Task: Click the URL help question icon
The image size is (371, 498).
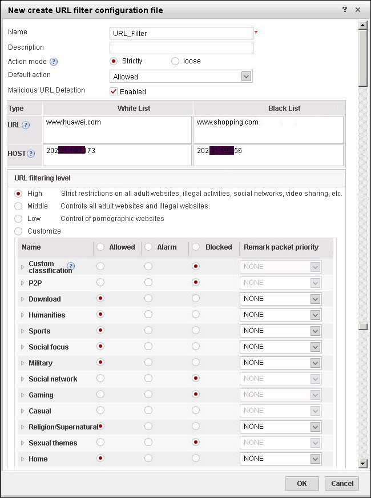Action: (x=26, y=125)
